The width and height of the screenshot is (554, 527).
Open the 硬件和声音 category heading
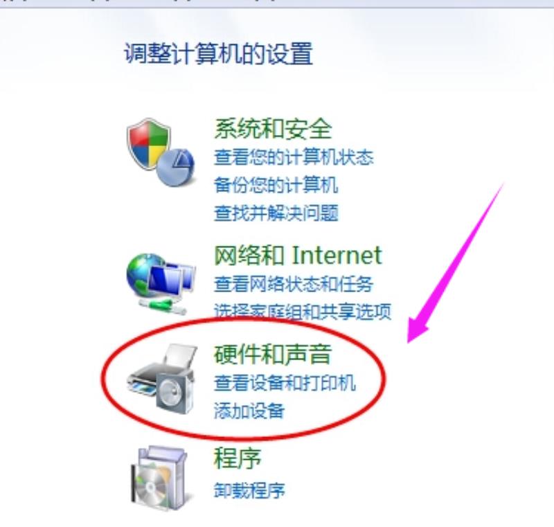tap(273, 355)
